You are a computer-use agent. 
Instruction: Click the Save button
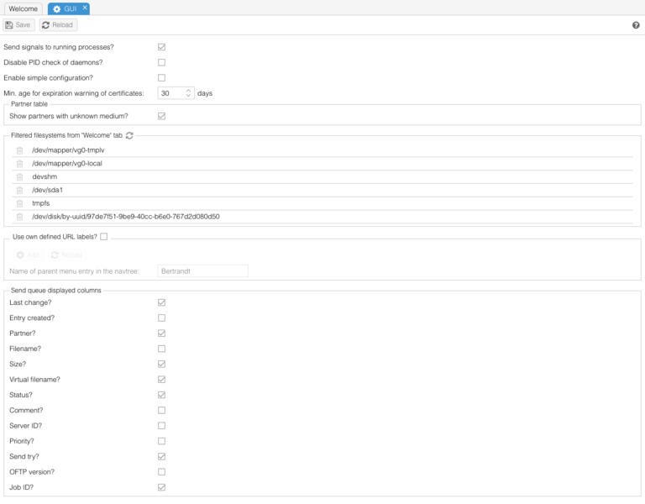tap(18, 25)
